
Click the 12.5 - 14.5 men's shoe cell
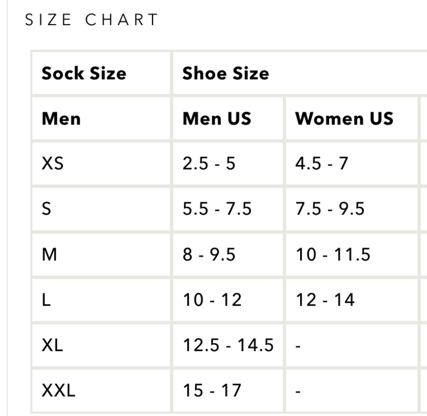pyautogui.click(x=228, y=345)
